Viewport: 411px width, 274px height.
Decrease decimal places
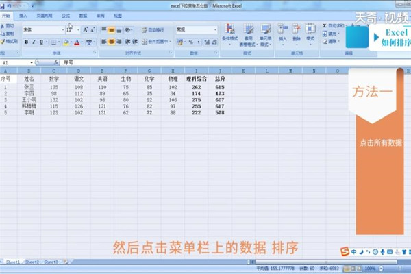tap(214, 42)
